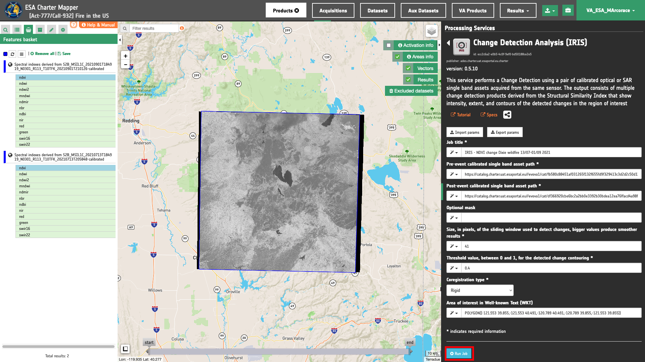Open the Pre-event asset path wand dropdown
The width and height of the screenshot is (645, 362).
pos(454,174)
